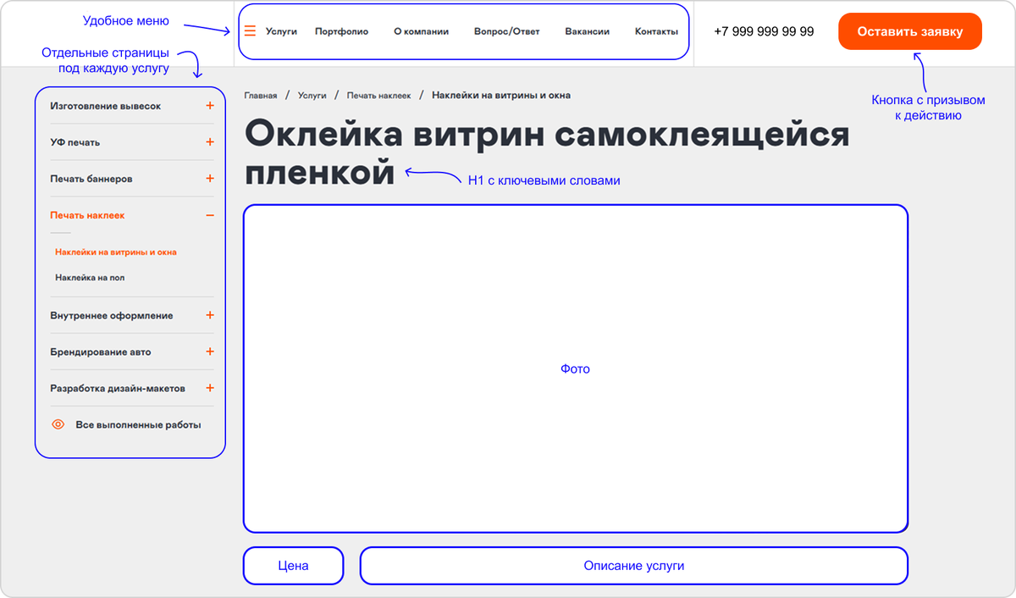Expand Разработка дизайн-макетов plus icon

coord(210,388)
